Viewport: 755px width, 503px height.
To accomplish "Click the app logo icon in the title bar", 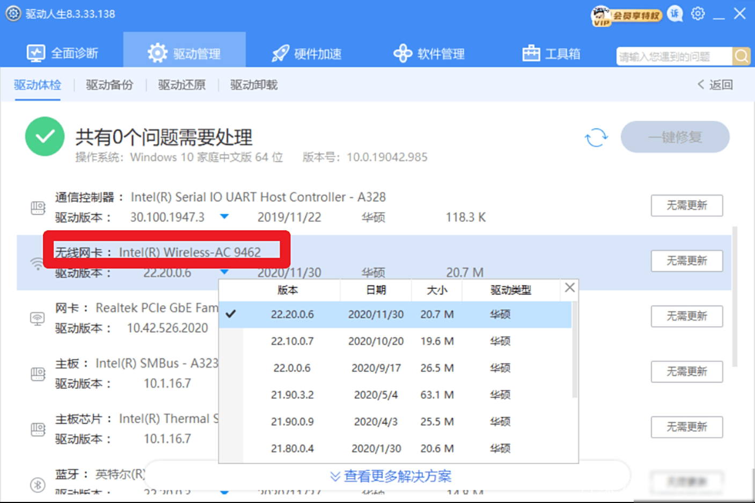I will click(13, 13).
